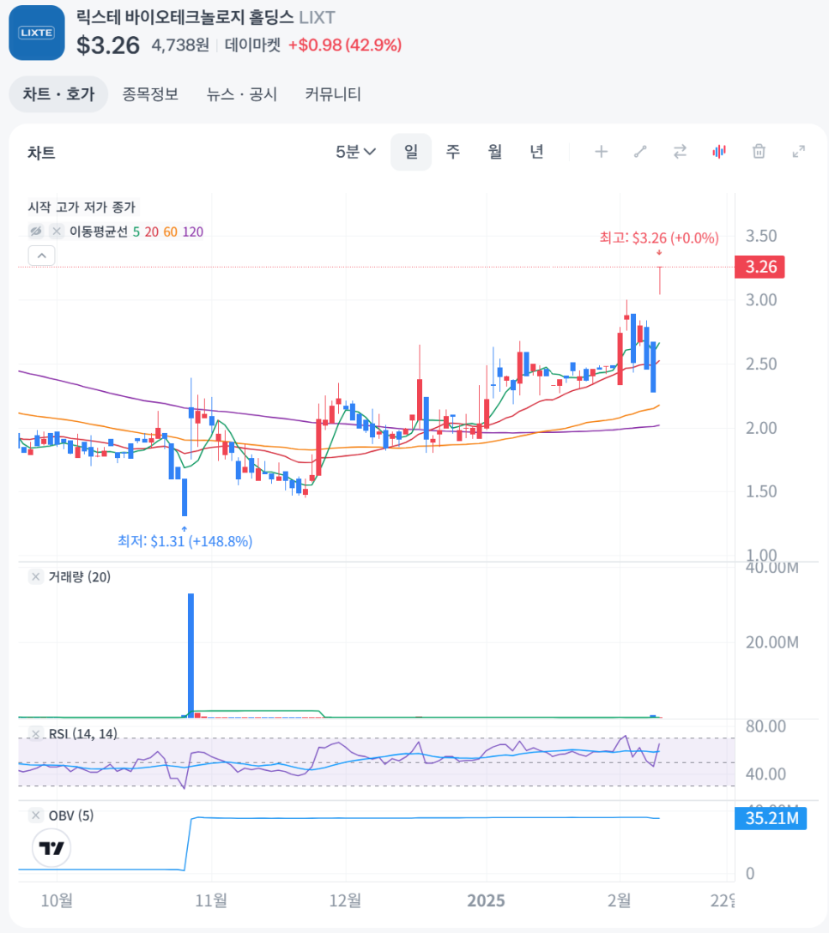829x933 pixels.
Task: Switch to 주 weekly timeframe
Action: 452,152
